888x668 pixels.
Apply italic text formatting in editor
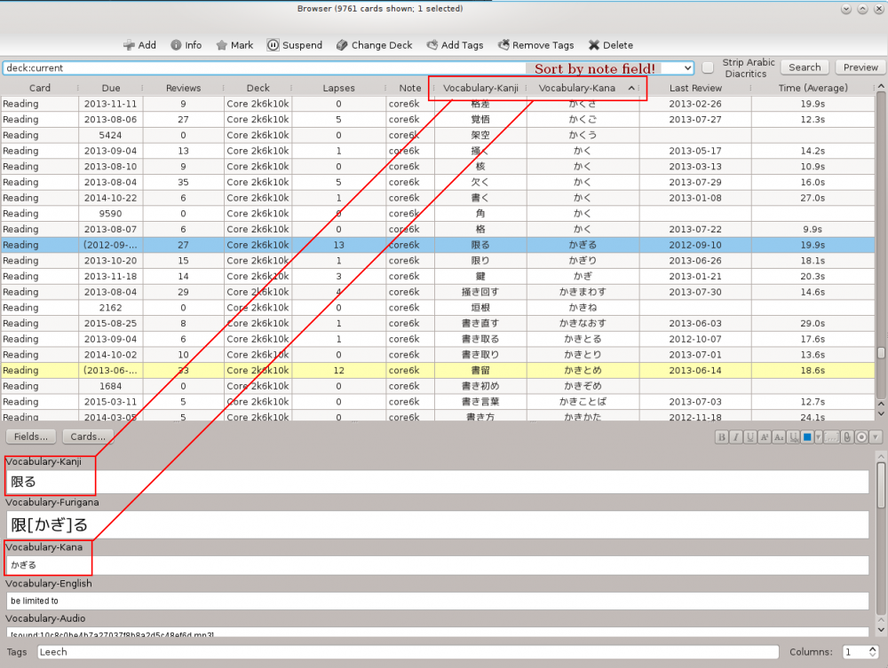(736, 436)
